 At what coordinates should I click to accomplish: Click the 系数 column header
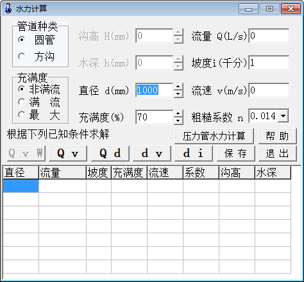pos(201,172)
